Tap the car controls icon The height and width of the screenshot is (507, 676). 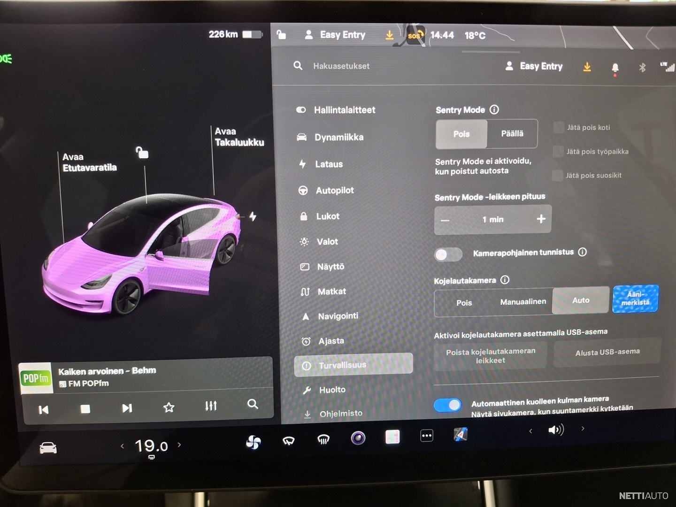48,448
